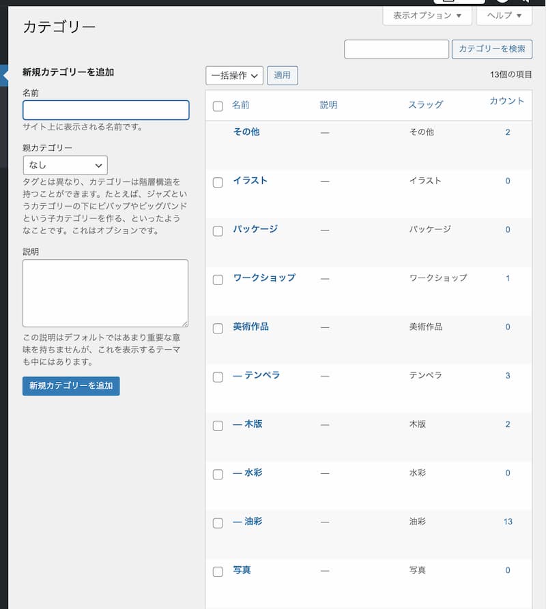Select the ワークショップ row checkbox

pos(218,280)
